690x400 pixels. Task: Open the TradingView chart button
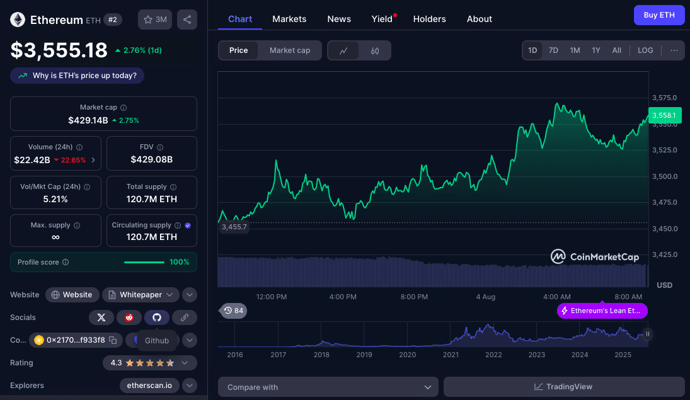[x=564, y=387]
